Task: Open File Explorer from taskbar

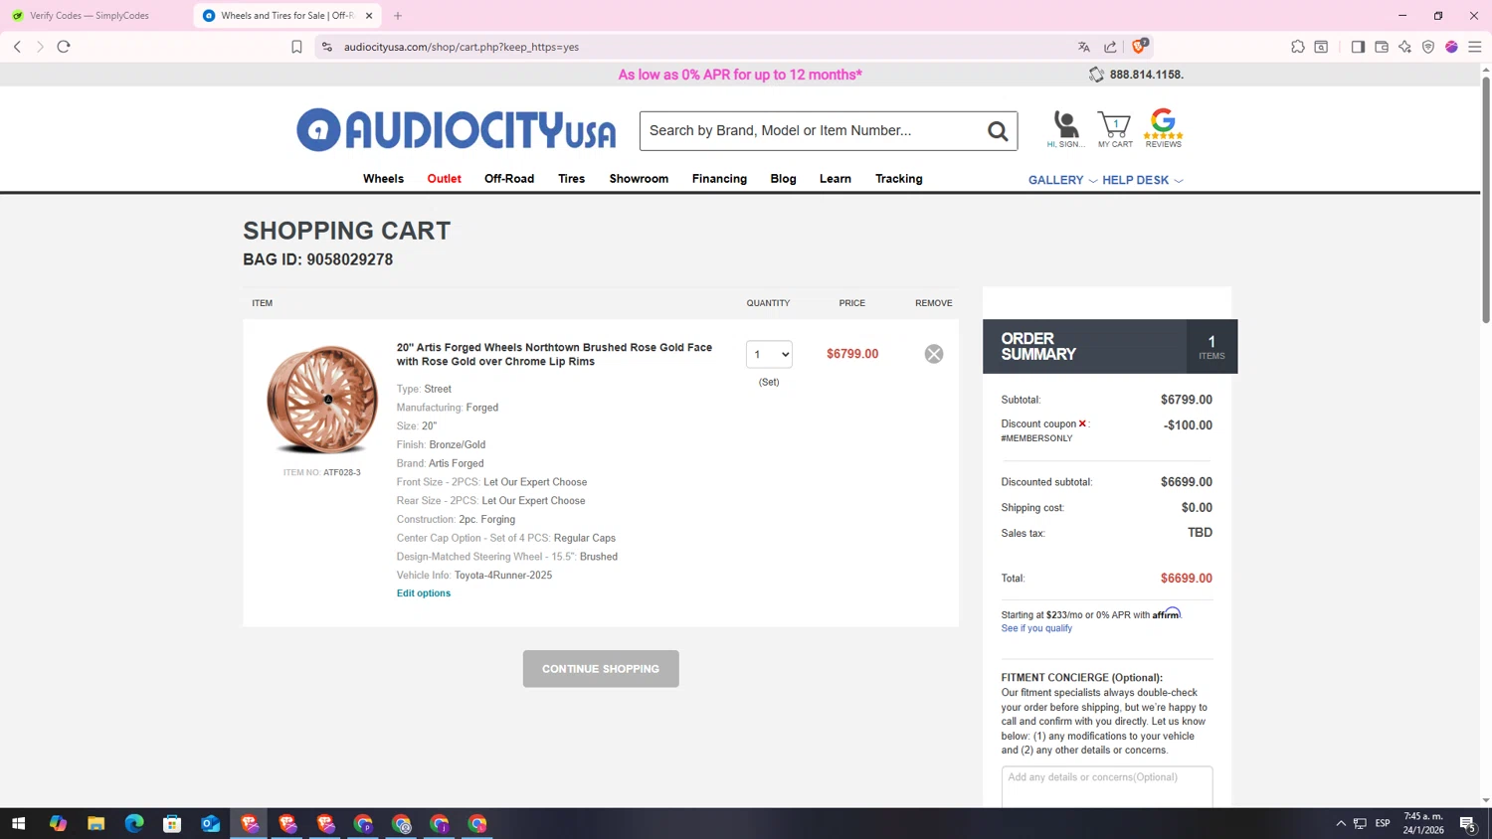Action: point(95,823)
